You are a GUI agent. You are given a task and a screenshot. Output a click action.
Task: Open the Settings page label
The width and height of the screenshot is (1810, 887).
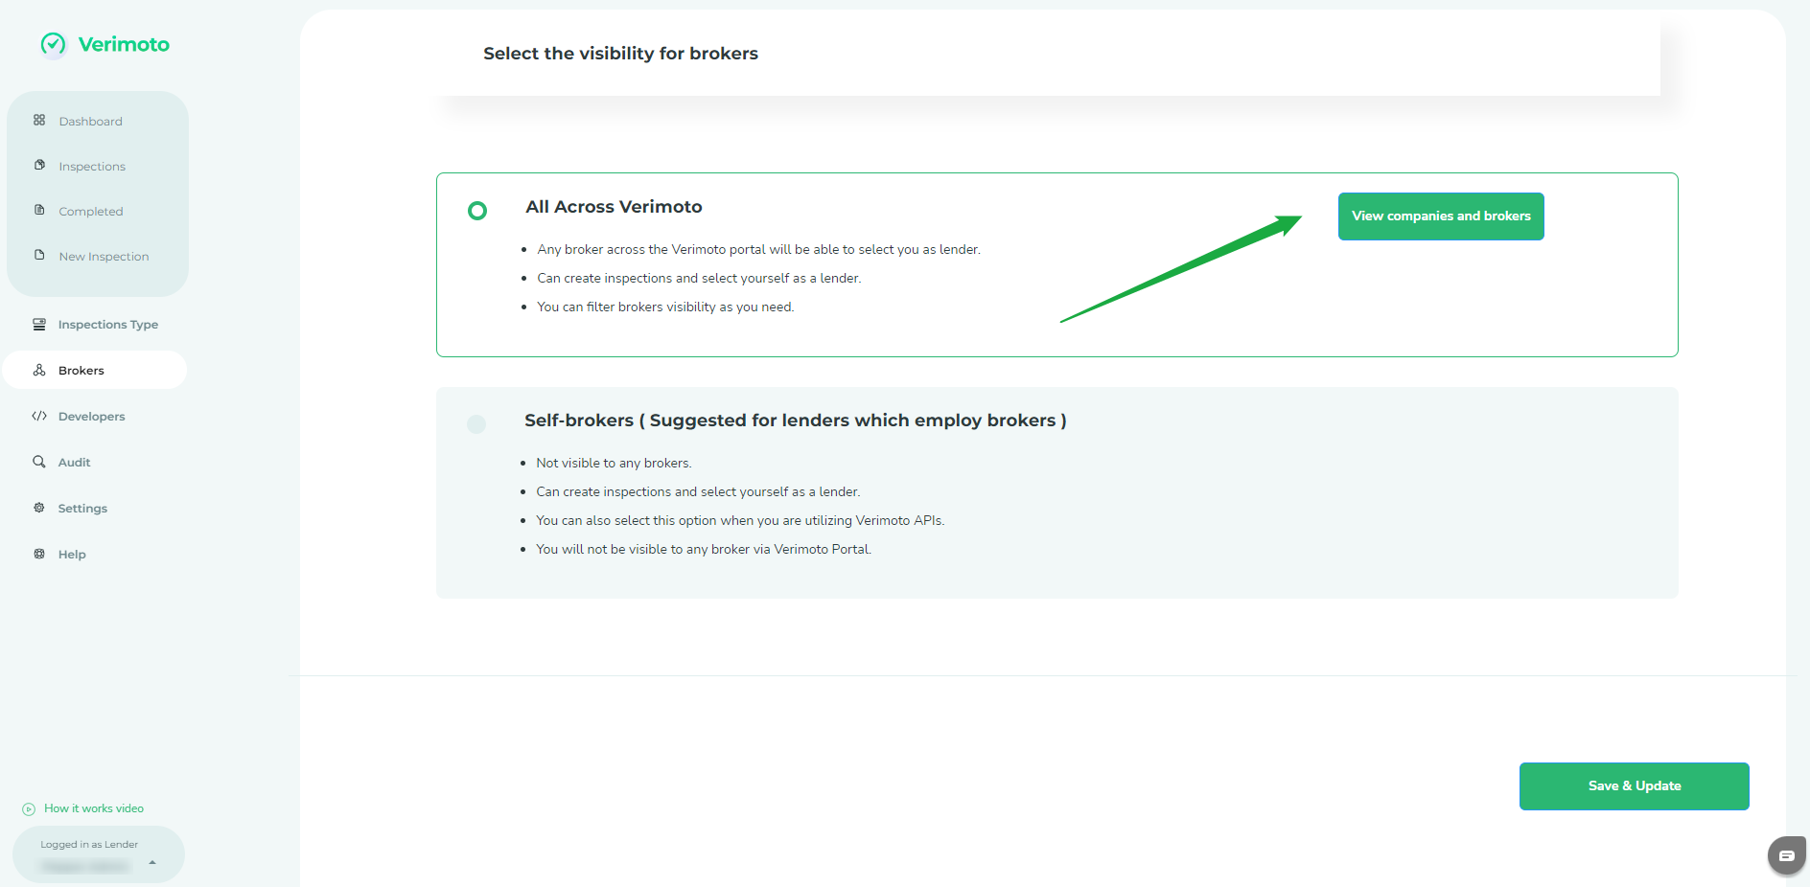click(x=82, y=509)
